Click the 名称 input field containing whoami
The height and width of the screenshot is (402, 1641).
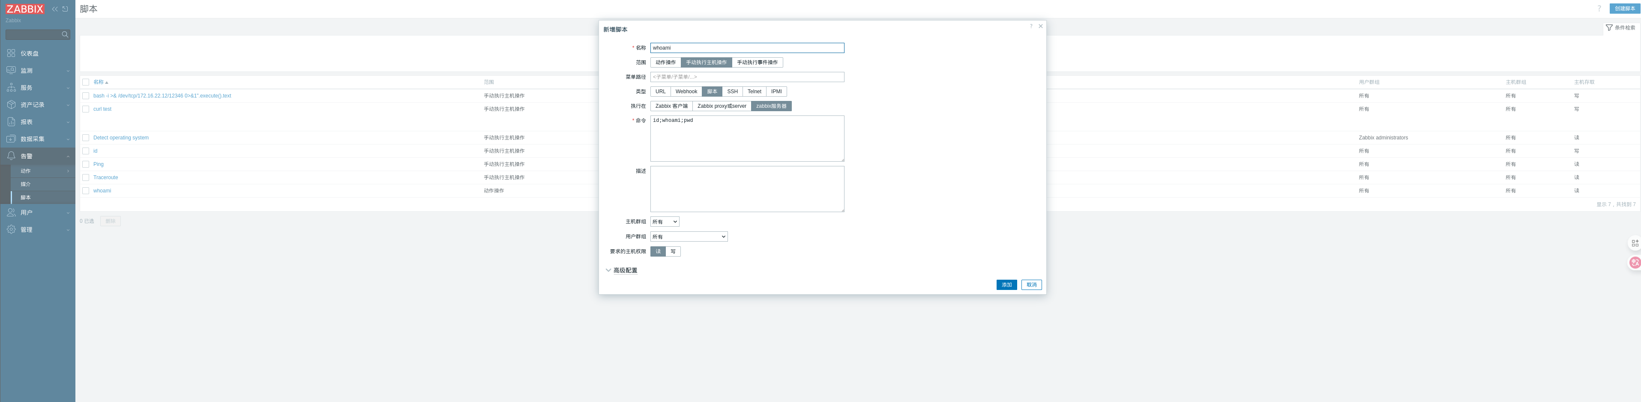pyautogui.click(x=747, y=48)
